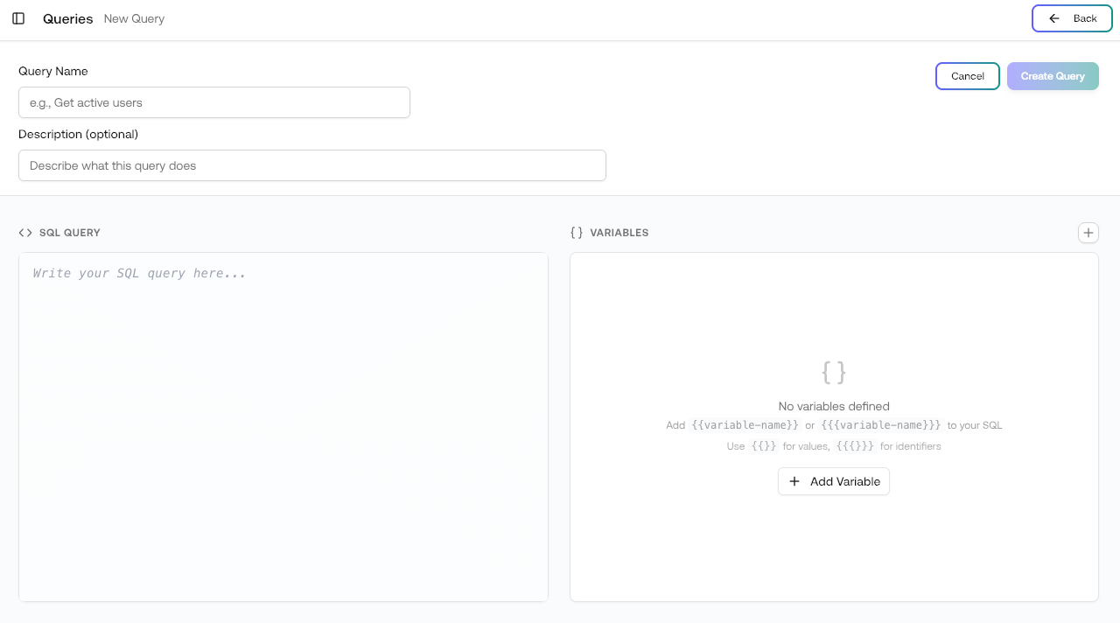The width and height of the screenshot is (1120, 623).
Task: Click the curly braces icon beside VARIABLES
Action: pyautogui.click(x=577, y=233)
